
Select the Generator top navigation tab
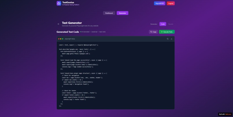(x=123, y=13)
